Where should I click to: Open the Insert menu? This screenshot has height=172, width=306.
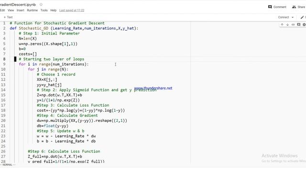click(20, 11)
